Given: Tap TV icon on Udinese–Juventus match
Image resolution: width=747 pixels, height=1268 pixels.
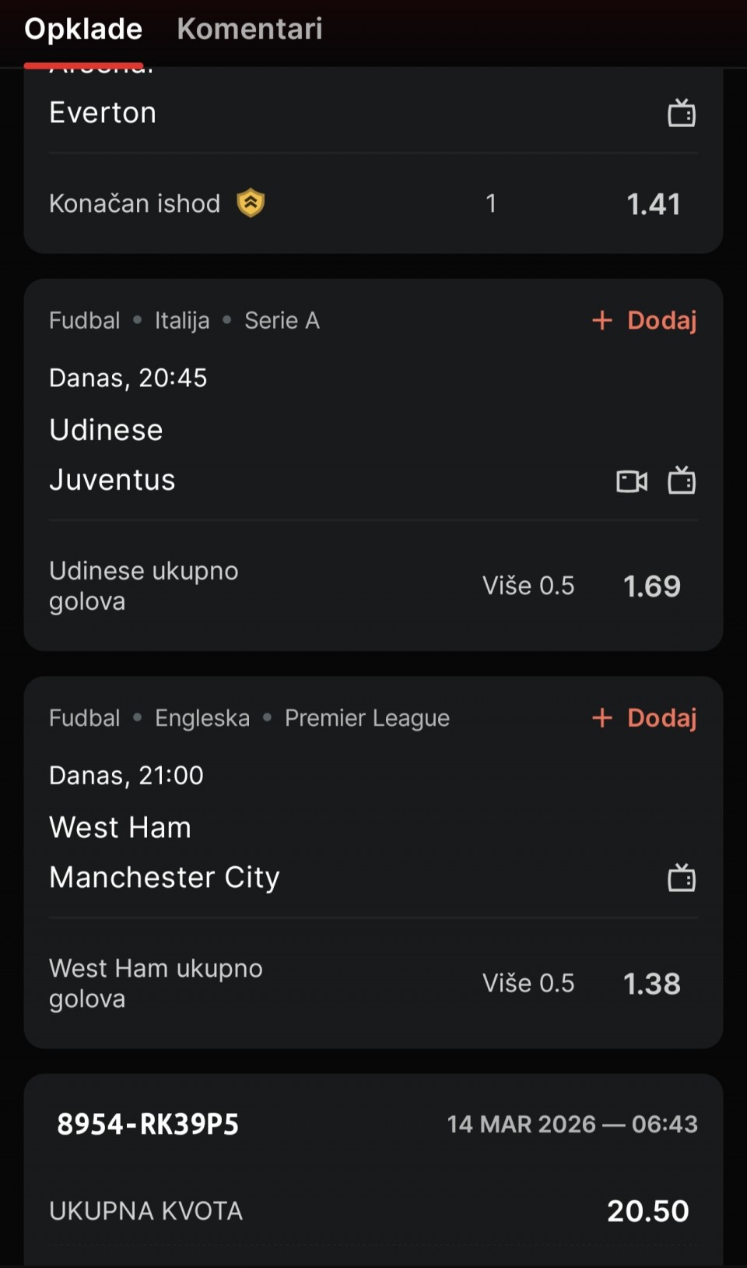Looking at the screenshot, I should click(682, 481).
